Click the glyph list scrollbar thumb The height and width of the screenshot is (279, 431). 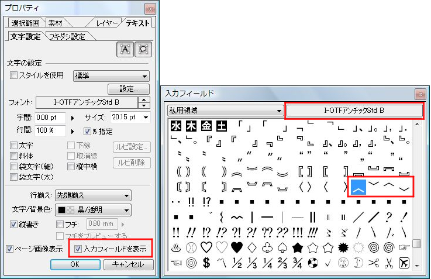[417, 243]
